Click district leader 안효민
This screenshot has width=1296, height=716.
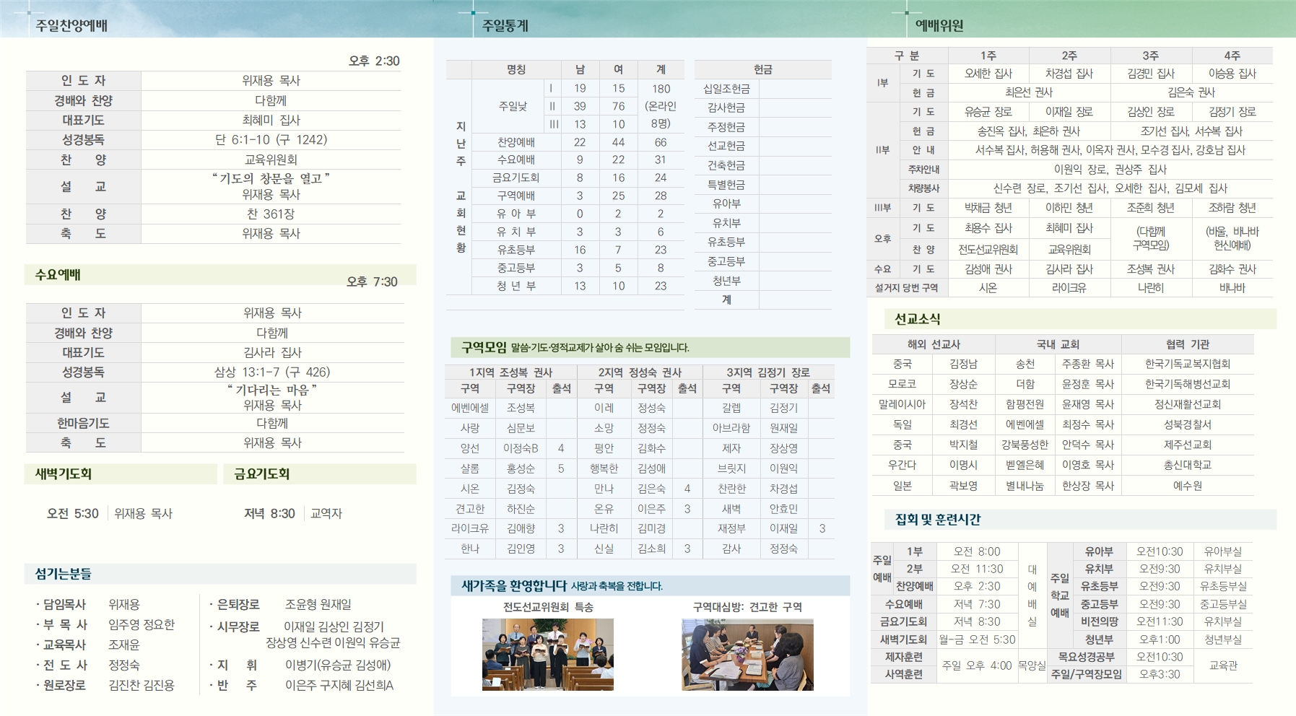click(x=783, y=509)
